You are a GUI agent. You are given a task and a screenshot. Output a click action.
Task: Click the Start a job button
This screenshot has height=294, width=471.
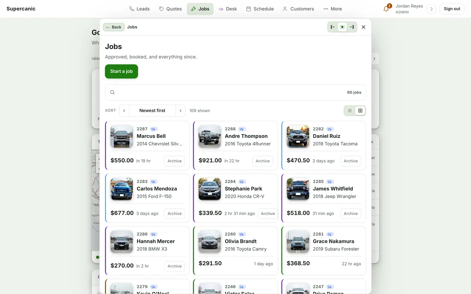[121, 72]
